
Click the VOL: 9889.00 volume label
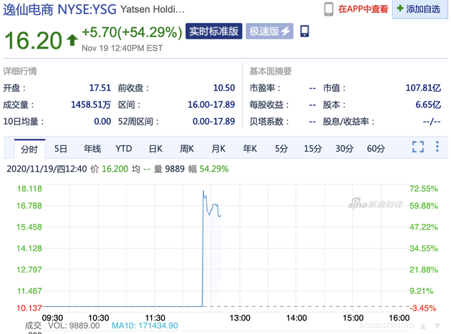[x=74, y=325]
